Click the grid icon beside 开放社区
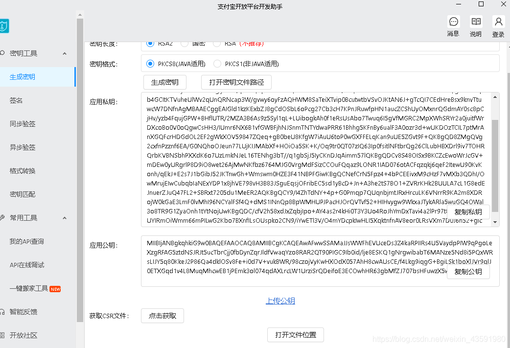The height and width of the screenshot is (348, 510). [2, 335]
